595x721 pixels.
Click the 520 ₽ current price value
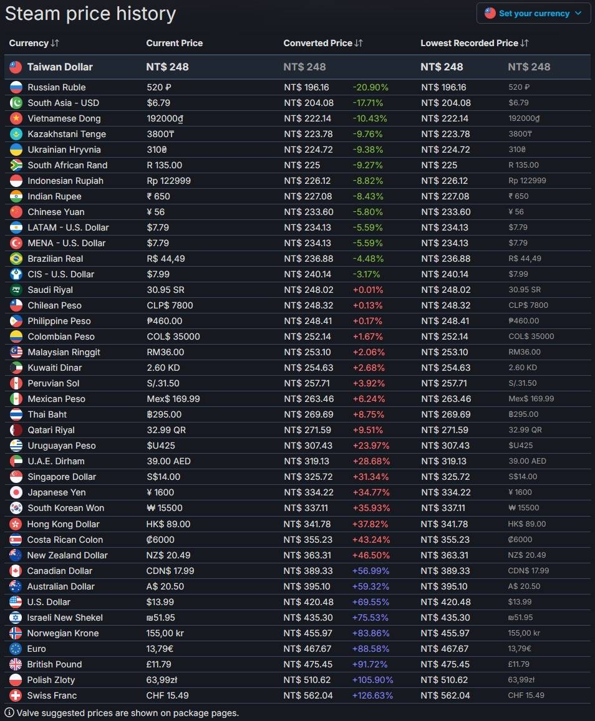tap(159, 87)
